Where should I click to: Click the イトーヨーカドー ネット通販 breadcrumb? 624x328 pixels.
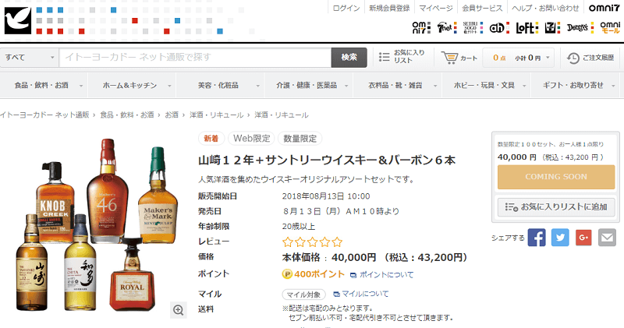[x=44, y=115]
